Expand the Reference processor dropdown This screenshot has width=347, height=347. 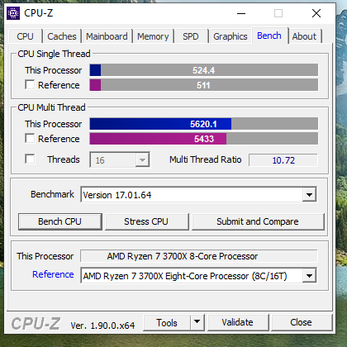point(309,276)
